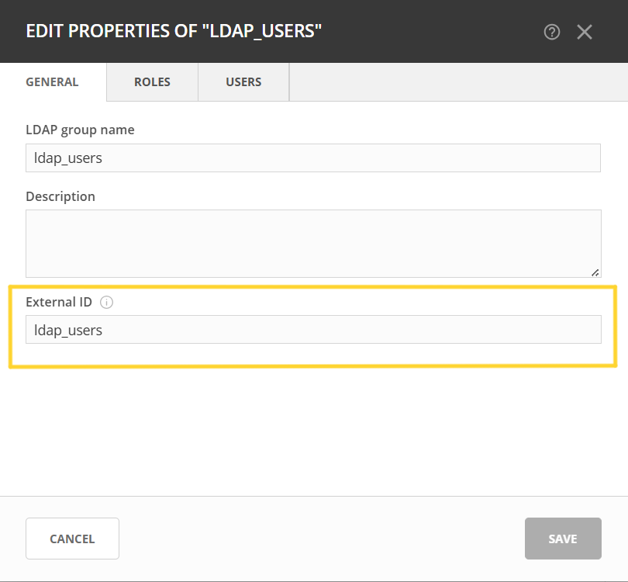Grab the Description box resize handle
Image resolution: width=628 pixels, height=582 pixels.
(595, 272)
